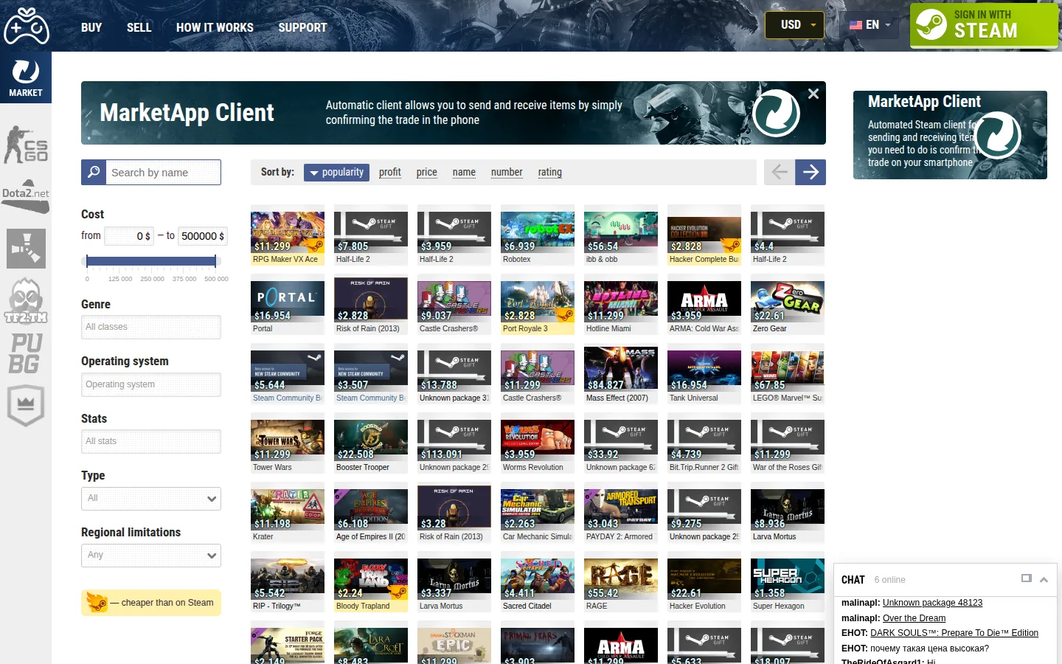Open the TF2.tm marketplace
Image resolution: width=1062 pixels, height=664 pixels.
pyautogui.click(x=26, y=301)
